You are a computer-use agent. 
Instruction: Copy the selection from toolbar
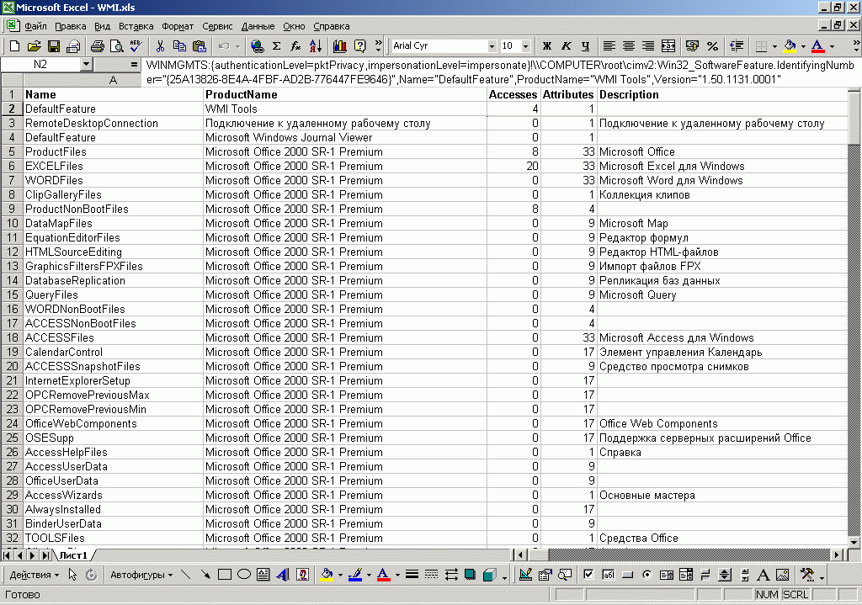pyautogui.click(x=180, y=46)
